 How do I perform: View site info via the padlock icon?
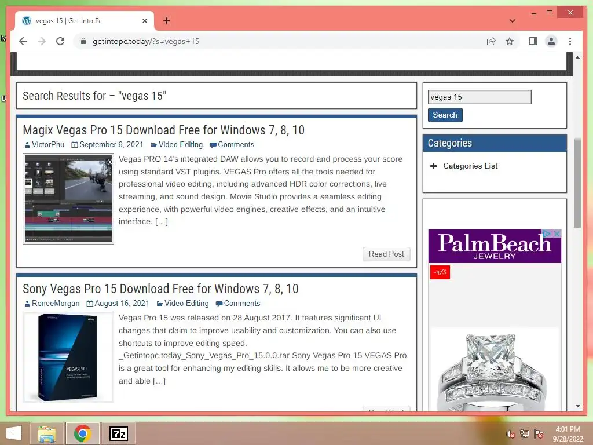83,41
